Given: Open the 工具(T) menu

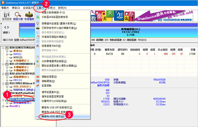Looking at the screenshot, I should tap(40, 8).
